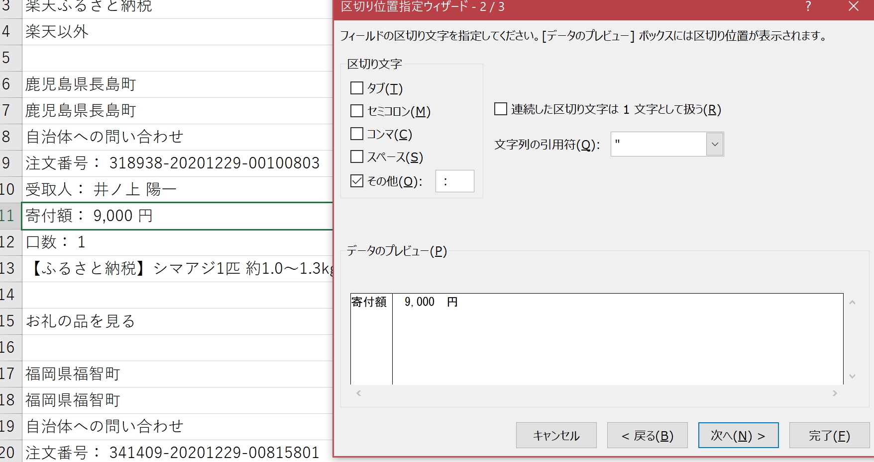Image resolution: width=874 pixels, height=462 pixels.
Task: Select the 9,000 円 column in data preview
Action: click(618, 339)
